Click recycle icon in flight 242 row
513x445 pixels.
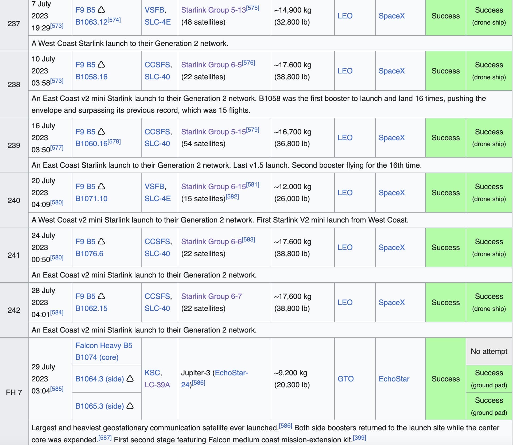(101, 296)
